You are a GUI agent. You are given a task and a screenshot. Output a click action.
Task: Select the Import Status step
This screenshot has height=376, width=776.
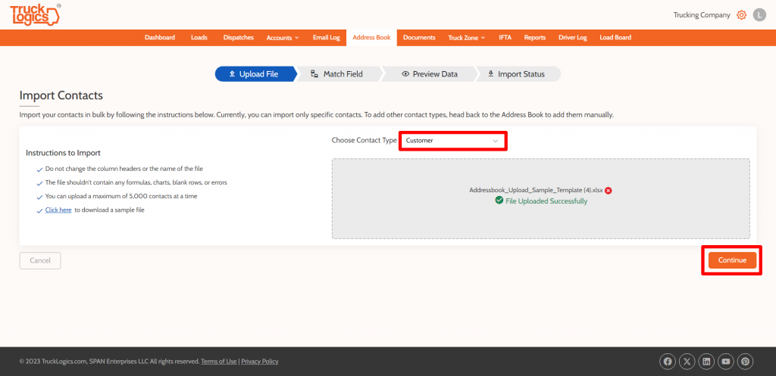(x=517, y=74)
